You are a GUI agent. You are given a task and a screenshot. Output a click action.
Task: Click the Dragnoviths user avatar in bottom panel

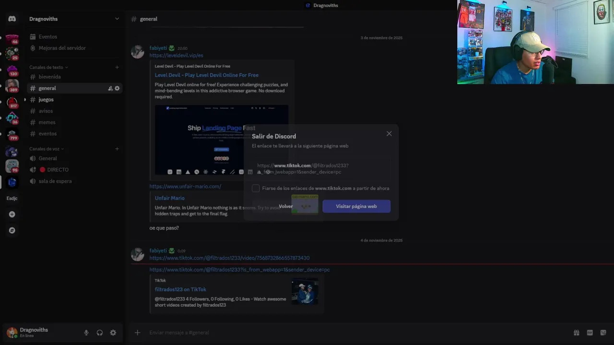point(12,333)
